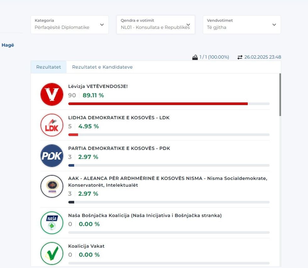This screenshot has width=308, height=268.
Task: Click the Naša Bošnjačka Koalicija logo
Action: (52, 223)
